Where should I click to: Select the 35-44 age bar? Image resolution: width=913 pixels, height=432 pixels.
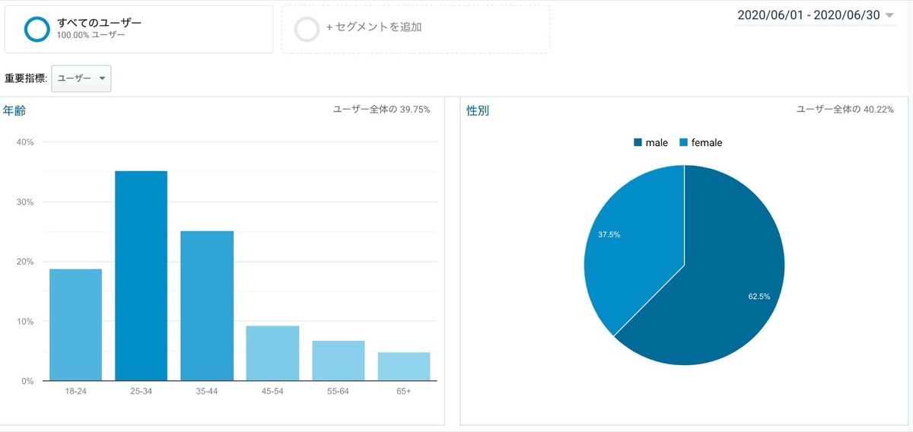pos(207,306)
